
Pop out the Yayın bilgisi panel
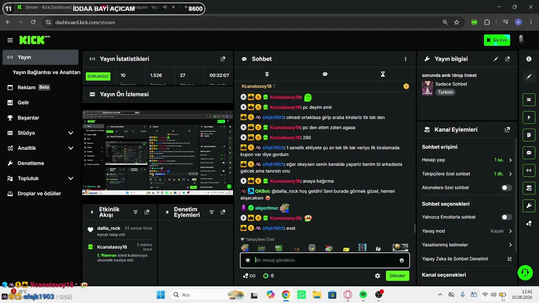(507, 59)
